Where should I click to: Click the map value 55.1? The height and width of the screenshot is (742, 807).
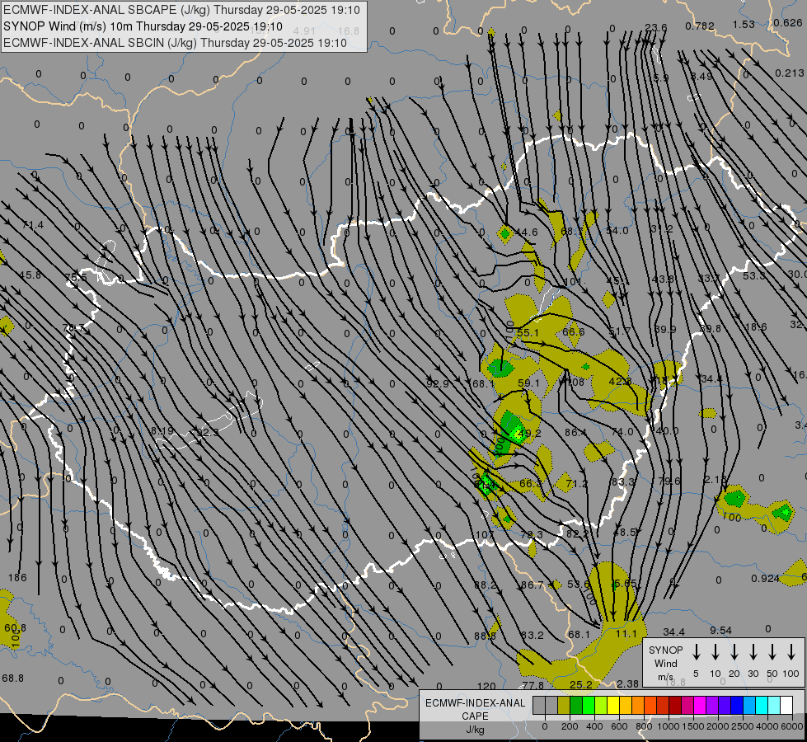pyautogui.click(x=528, y=332)
